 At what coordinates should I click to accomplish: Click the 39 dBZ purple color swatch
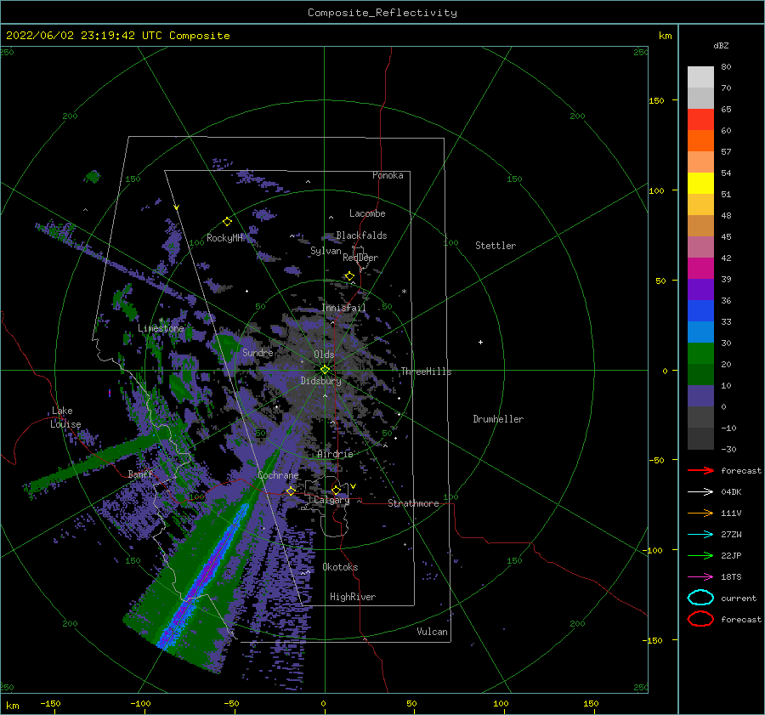click(700, 289)
